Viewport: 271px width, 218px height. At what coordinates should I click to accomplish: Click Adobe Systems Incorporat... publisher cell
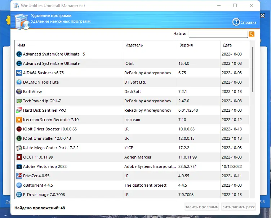pos(150,166)
